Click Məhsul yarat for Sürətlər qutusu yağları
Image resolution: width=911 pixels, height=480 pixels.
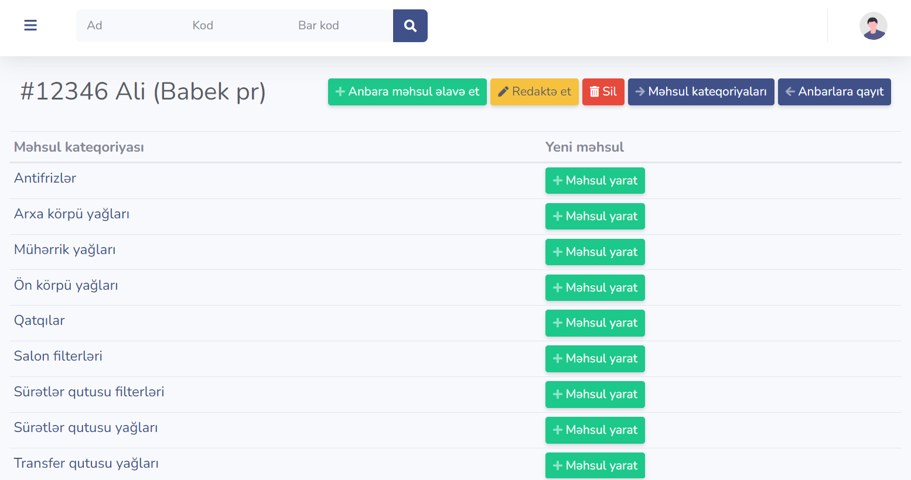pyautogui.click(x=595, y=430)
